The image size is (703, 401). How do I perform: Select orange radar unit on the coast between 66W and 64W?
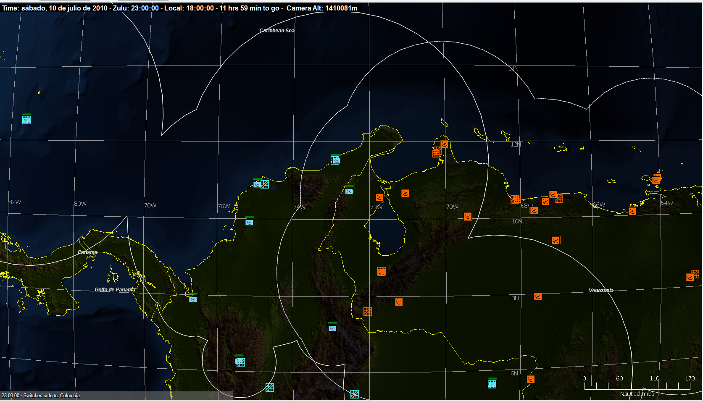pos(632,211)
